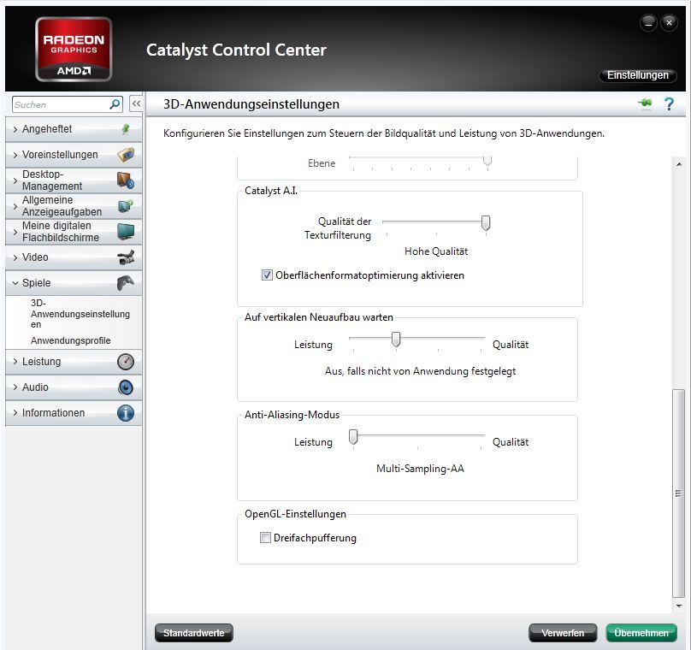Expand the Audio section chevron
The height and width of the screenshot is (650, 691).
tap(15, 387)
